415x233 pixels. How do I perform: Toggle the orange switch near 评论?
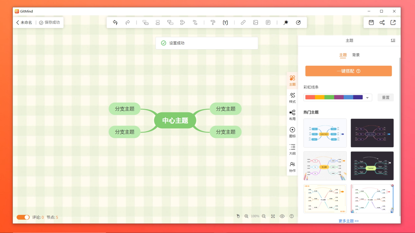tap(23, 217)
